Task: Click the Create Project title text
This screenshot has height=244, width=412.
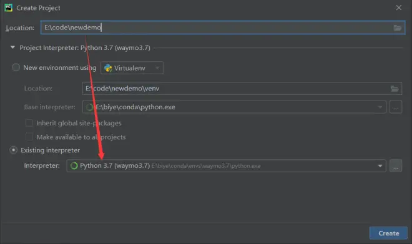Action: point(38,8)
